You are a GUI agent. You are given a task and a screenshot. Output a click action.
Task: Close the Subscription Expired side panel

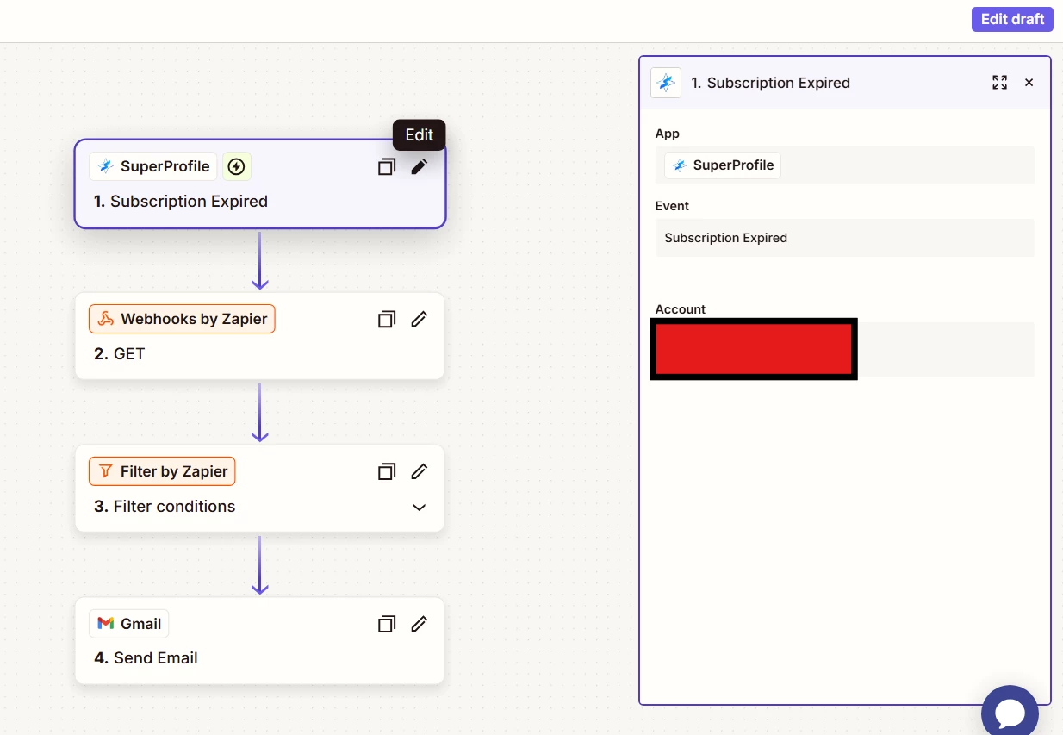coord(1029,83)
